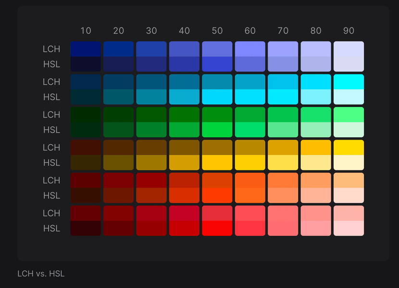Select the HSL label of the blue row
This screenshot has height=288, width=399.
[x=51, y=64]
